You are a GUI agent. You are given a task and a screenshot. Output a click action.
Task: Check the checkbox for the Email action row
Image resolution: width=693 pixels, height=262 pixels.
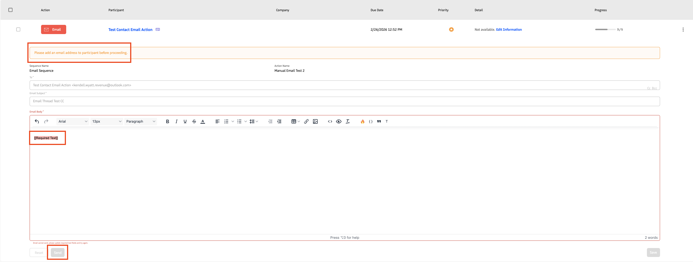(x=18, y=29)
